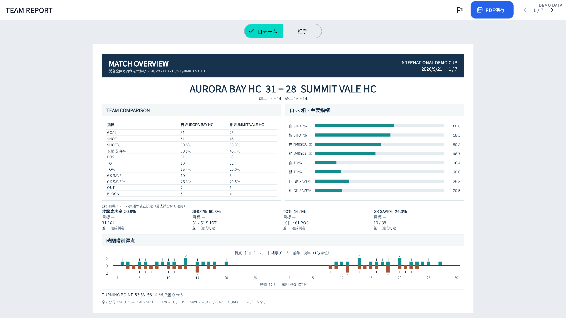This screenshot has width=566, height=318.
Task: Click the checkmark on 自チーム segment
Action: coord(251,31)
